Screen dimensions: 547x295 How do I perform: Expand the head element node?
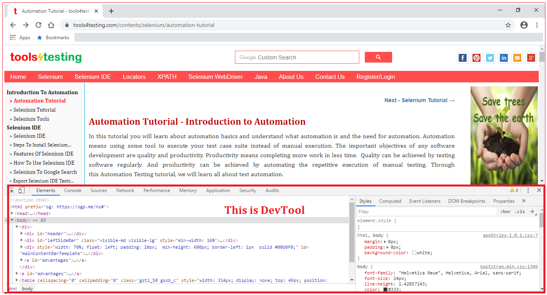(x=12, y=213)
